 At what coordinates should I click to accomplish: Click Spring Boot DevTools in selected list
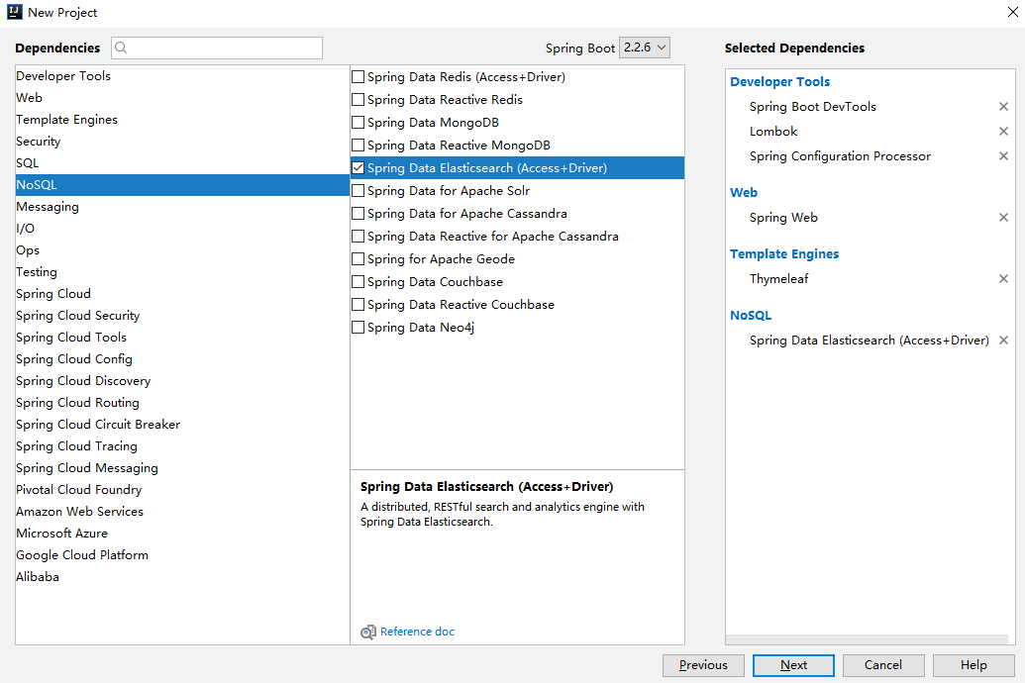812,107
